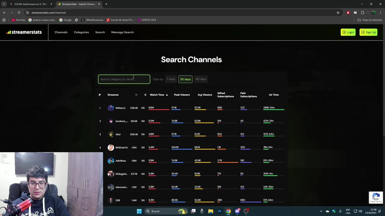Focus the search by name field
The height and width of the screenshot is (216, 385).
click(124, 79)
